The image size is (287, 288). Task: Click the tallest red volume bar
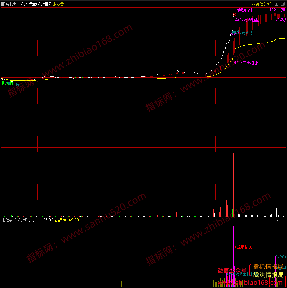233,185
